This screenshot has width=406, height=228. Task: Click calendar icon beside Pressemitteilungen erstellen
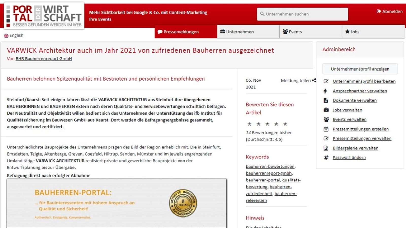[326, 129]
